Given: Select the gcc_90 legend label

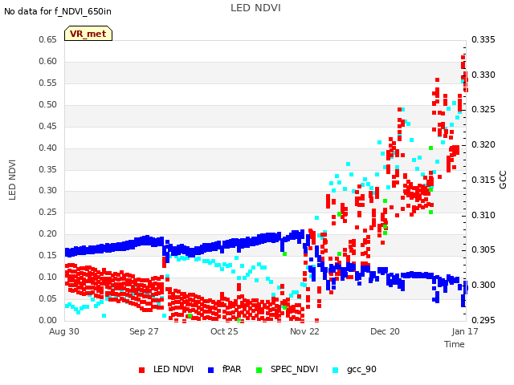Looking at the screenshot, I should click(361, 370).
